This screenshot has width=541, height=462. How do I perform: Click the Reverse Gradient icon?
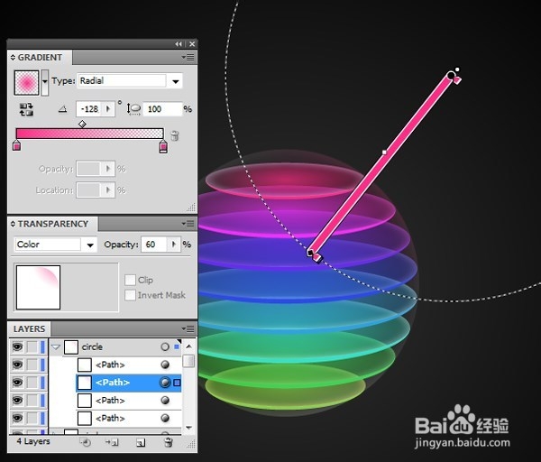click(x=26, y=109)
